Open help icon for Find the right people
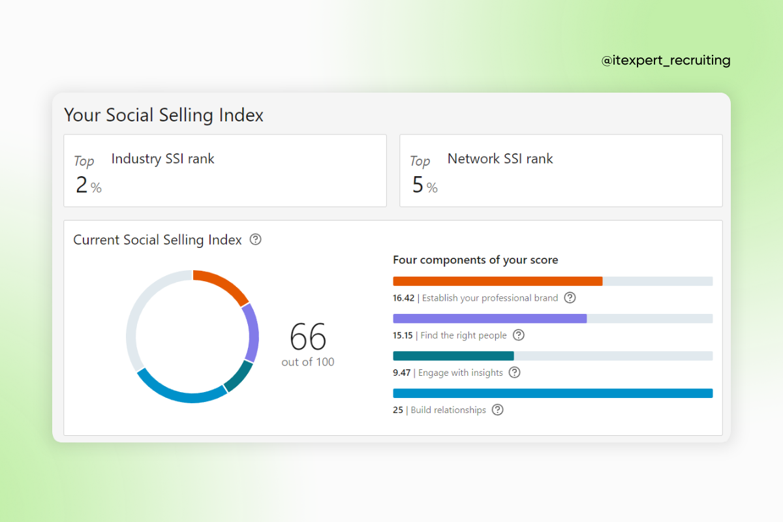This screenshot has width=783, height=522. click(519, 335)
